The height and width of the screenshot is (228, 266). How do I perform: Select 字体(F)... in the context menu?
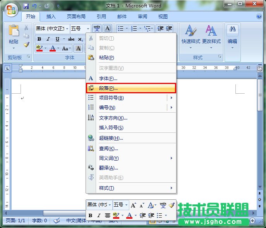(x=131, y=78)
